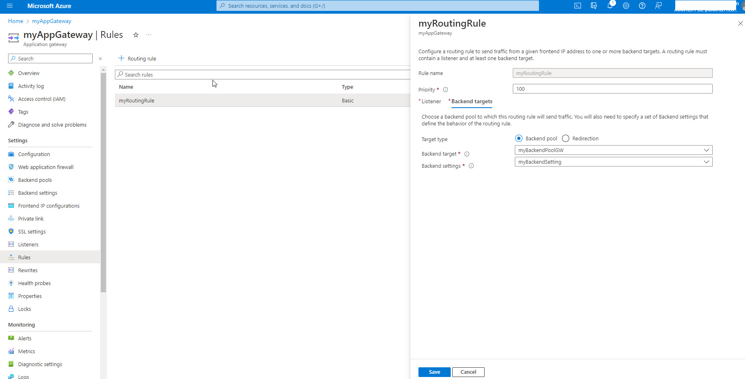Screen dimensions: 745x379
Task: Focus the sidebar Search field
Action: click(50, 58)
